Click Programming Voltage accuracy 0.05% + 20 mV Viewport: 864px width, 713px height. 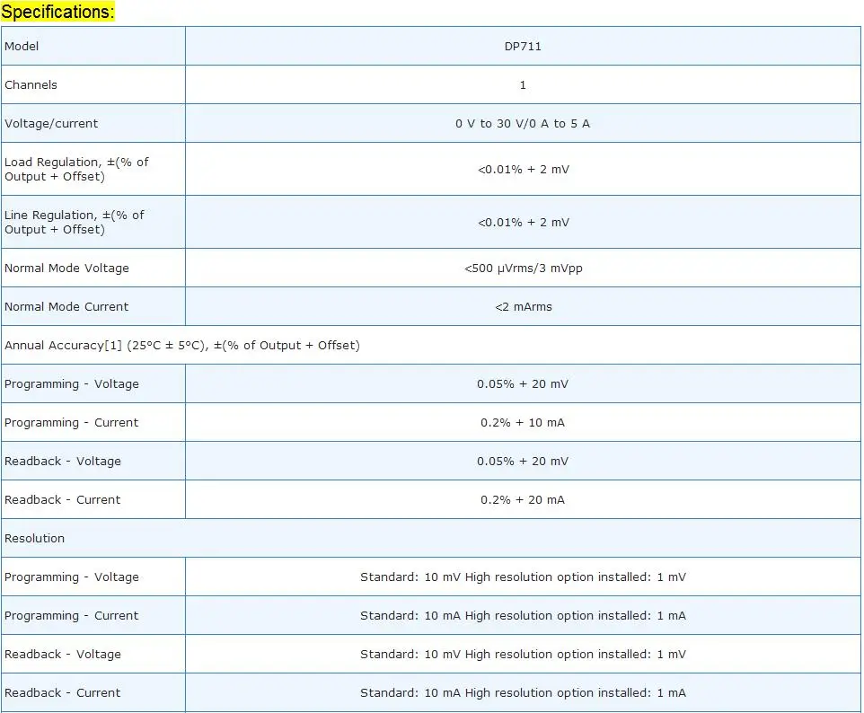click(523, 384)
